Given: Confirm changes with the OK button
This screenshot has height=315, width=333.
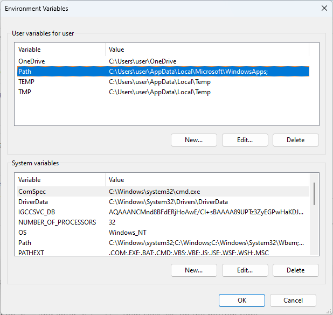Looking at the screenshot, I should coord(242,300).
